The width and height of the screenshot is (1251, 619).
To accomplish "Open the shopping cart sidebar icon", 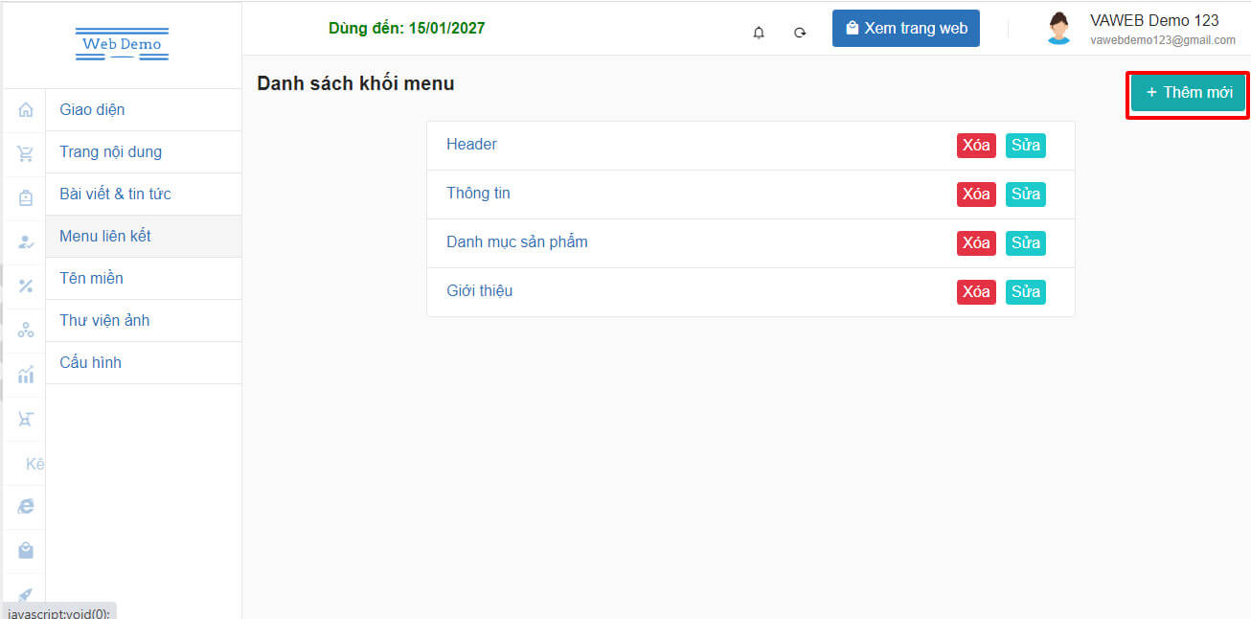I will click(x=26, y=154).
